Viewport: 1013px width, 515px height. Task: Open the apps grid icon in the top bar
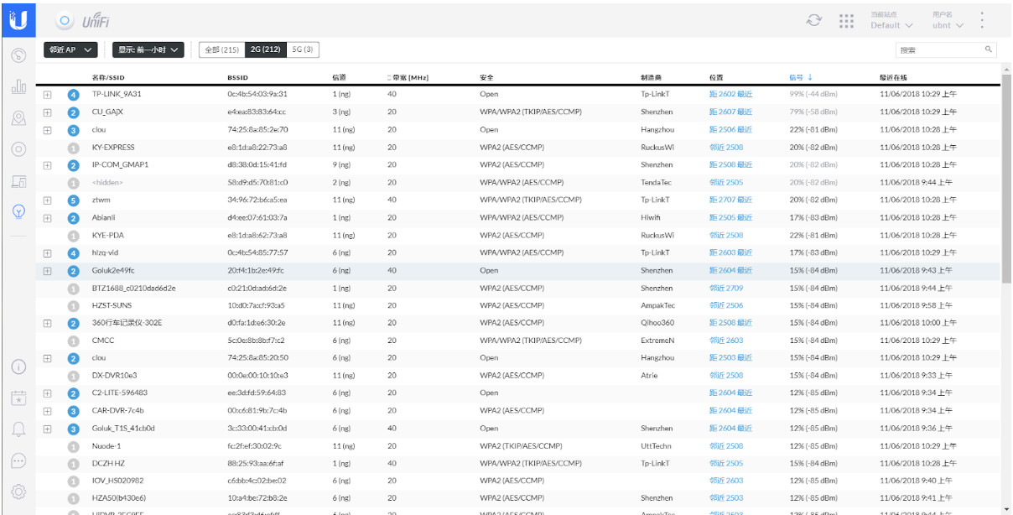846,20
